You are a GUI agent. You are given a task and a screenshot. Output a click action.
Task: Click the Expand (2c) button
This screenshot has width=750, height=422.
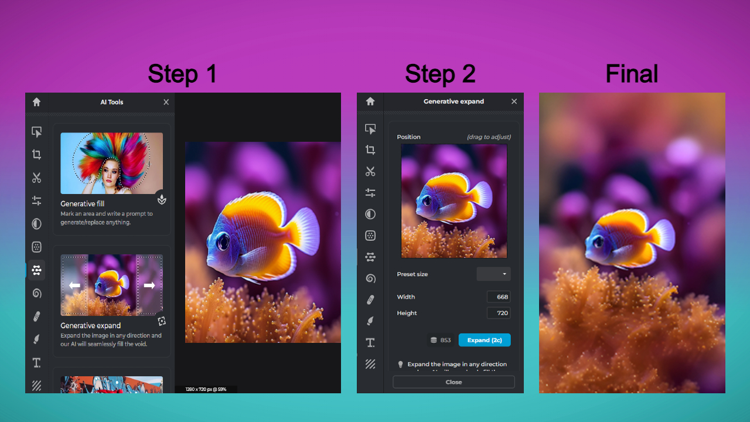click(485, 340)
